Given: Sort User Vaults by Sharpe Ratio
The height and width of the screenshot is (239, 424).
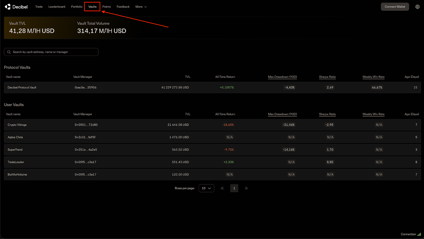Looking at the screenshot, I should pos(327,114).
